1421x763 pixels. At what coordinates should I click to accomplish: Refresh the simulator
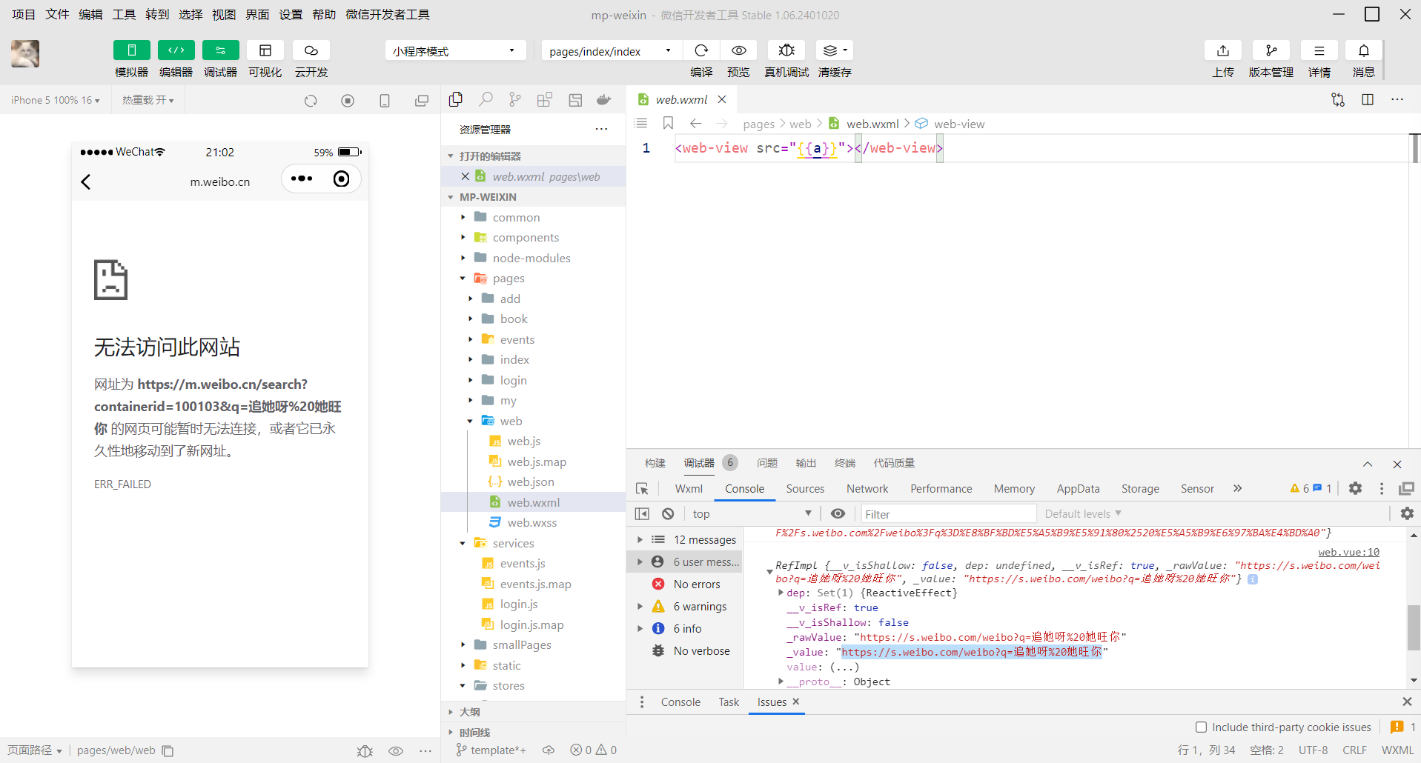311,100
